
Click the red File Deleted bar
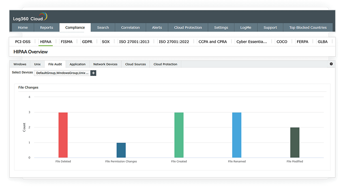[x=63, y=135]
